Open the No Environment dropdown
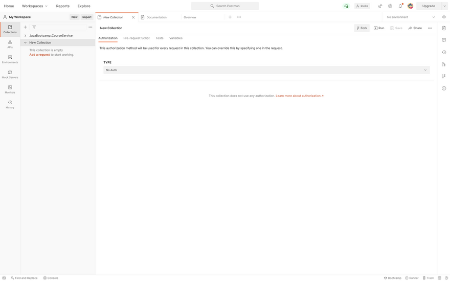 pyautogui.click(x=411, y=17)
